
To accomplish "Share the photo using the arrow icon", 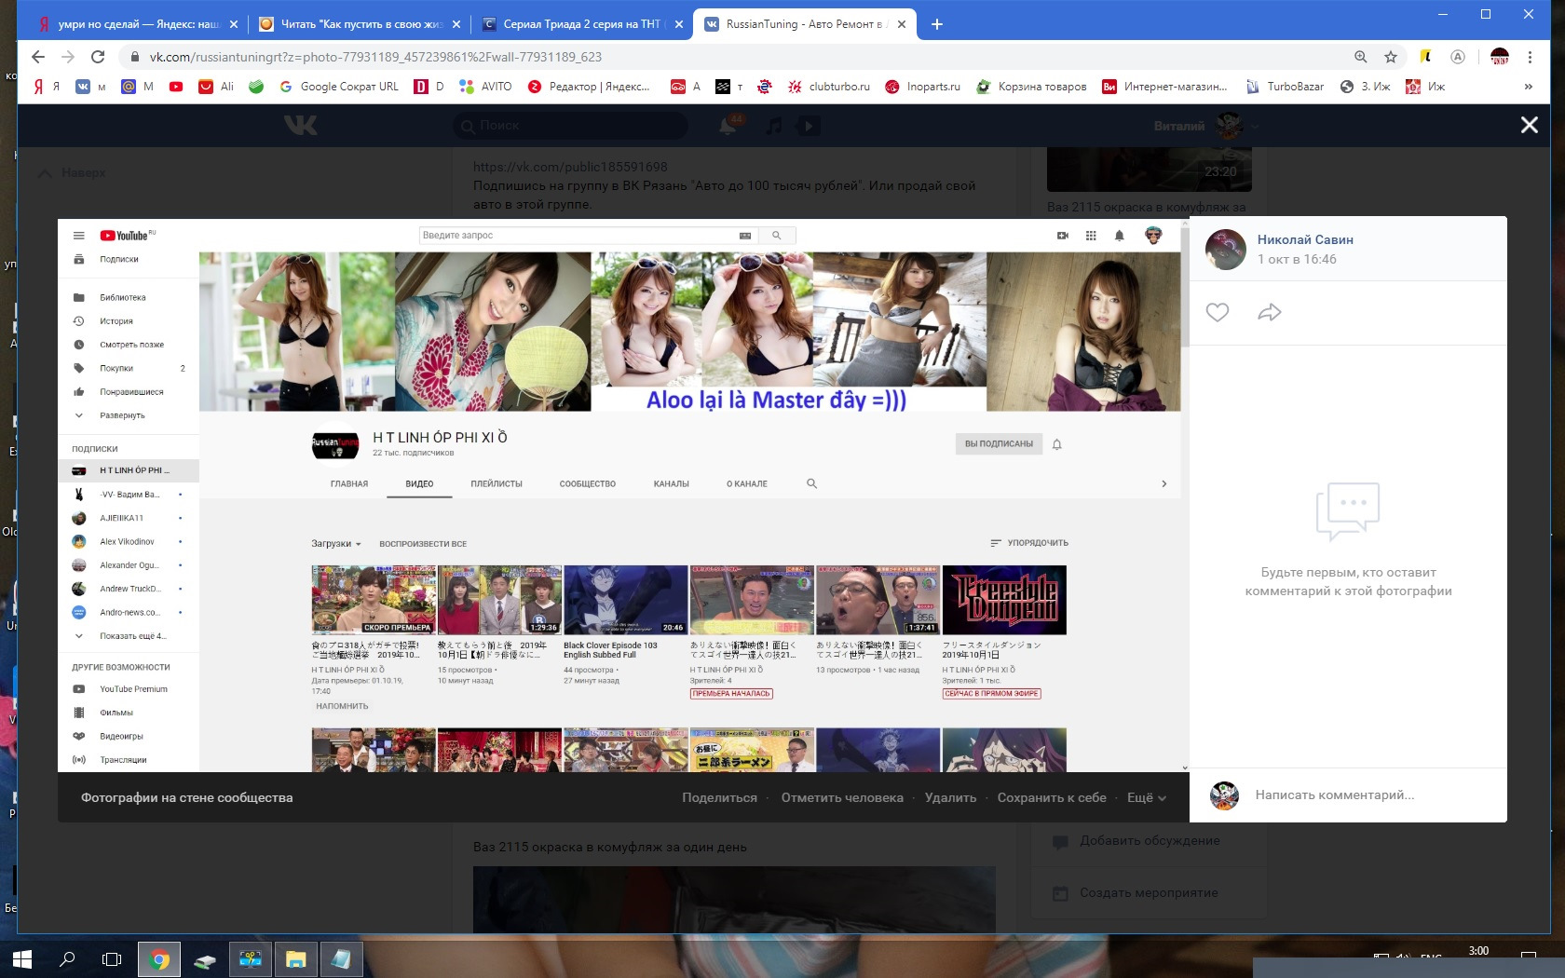I will 1270,312.
